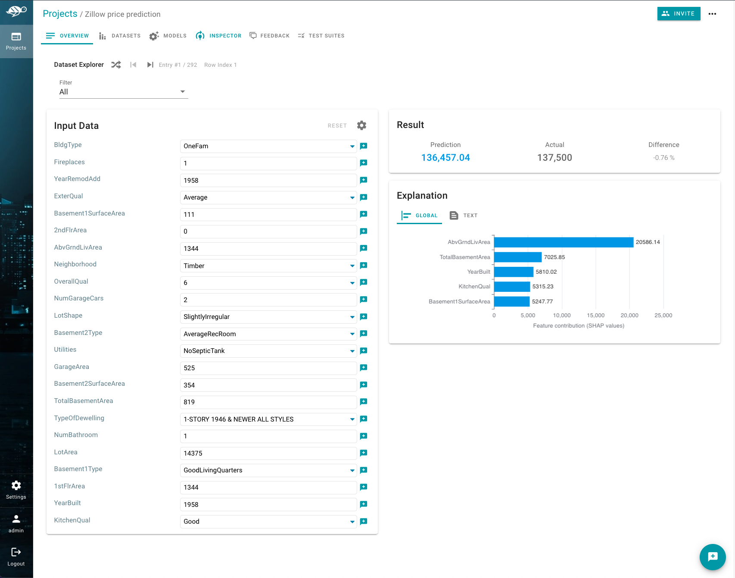This screenshot has height=578, width=735.
Task: Click the Invite button
Action: [679, 14]
